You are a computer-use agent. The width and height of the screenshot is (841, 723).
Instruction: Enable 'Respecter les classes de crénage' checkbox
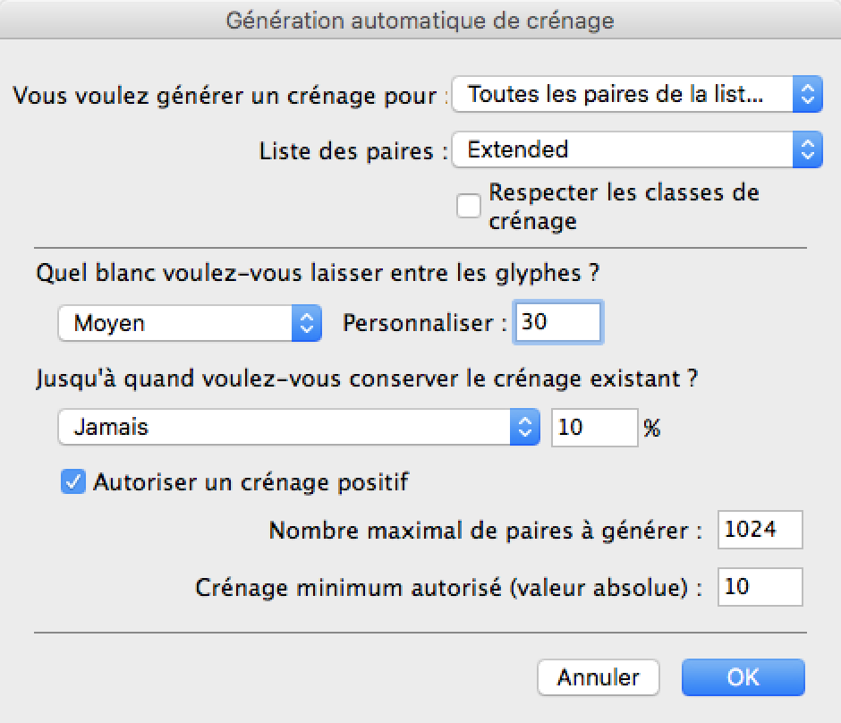pyautogui.click(x=469, y=207)
